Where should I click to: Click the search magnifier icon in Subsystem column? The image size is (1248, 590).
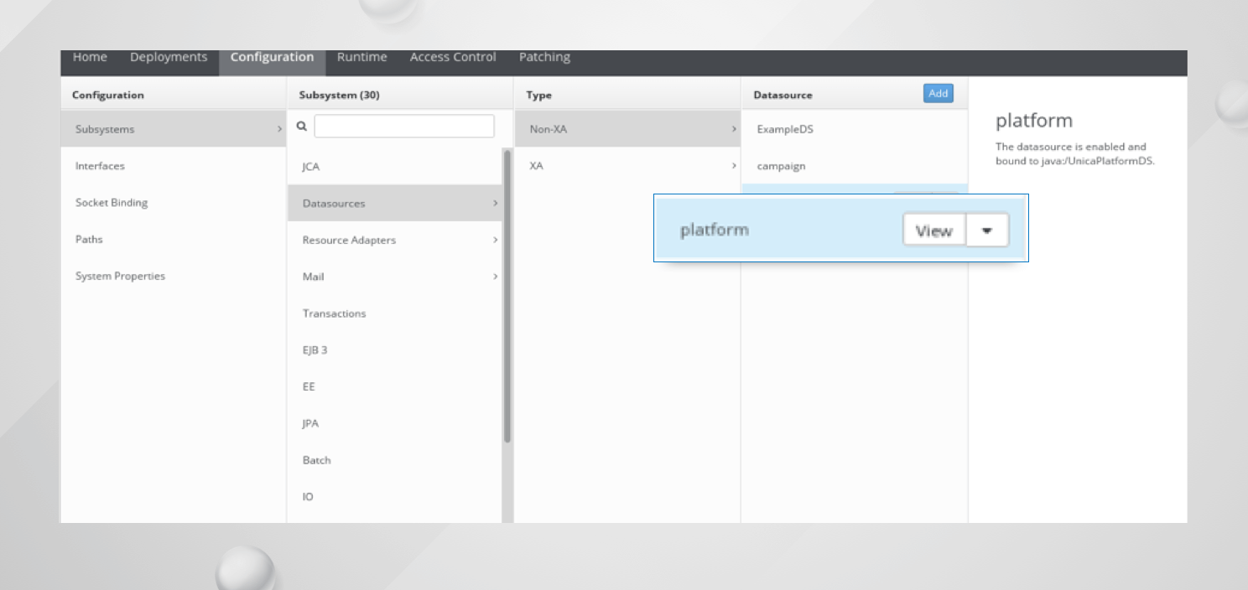click(302, 127)
